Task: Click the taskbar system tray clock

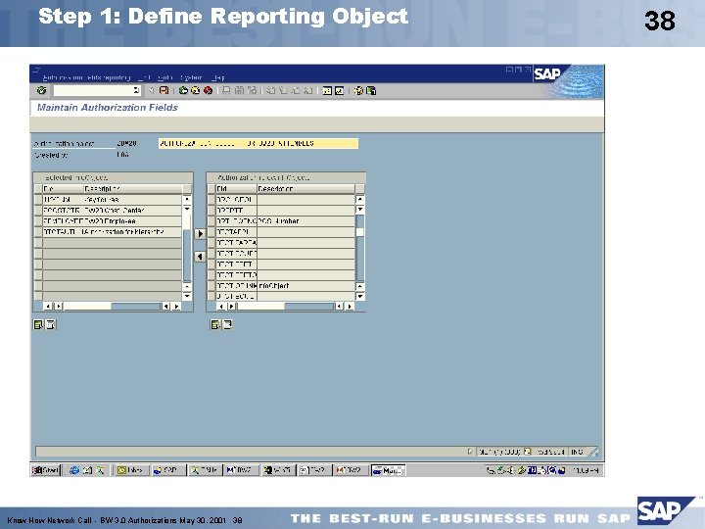Action: 586,470
